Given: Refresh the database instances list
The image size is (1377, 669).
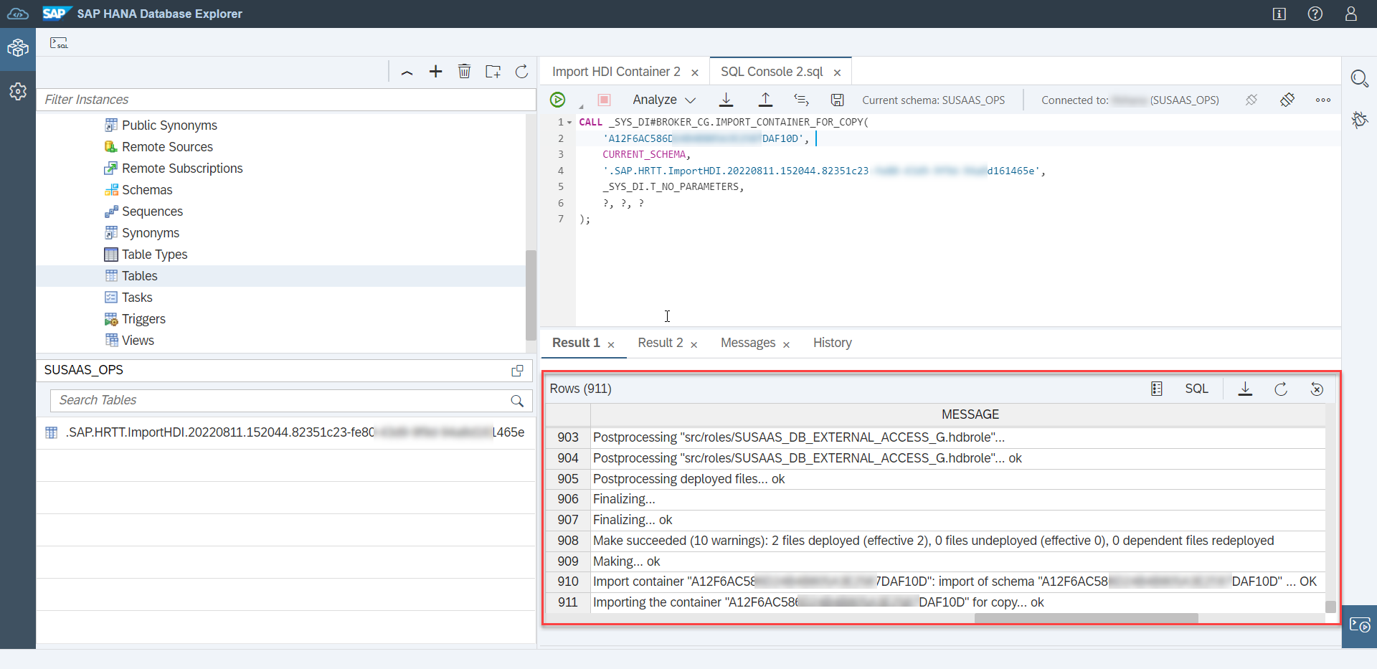Looking at the screenshot, I should (521, 72).
